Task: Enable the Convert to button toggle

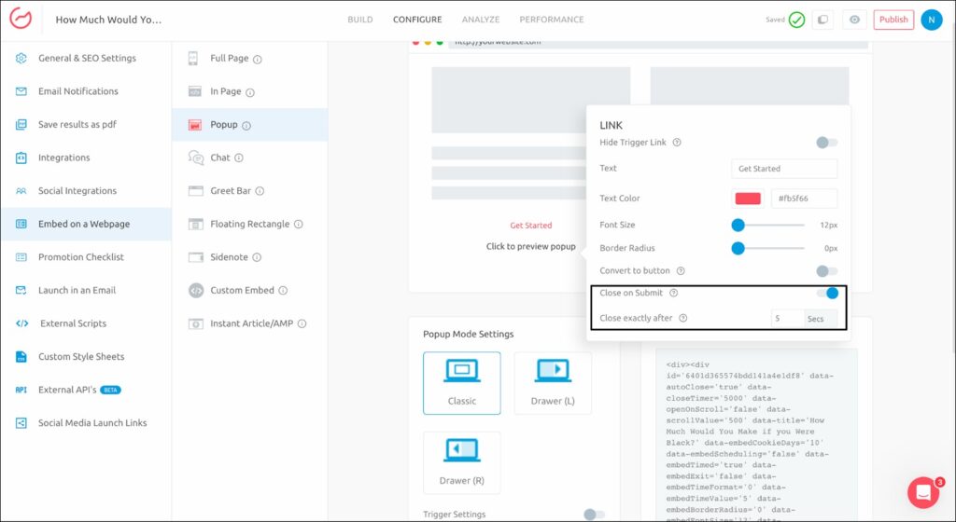Action: coord(826,271)
